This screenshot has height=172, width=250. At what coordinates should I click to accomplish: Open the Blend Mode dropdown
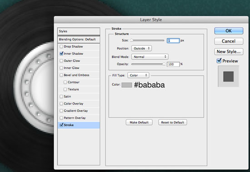click(150, 57)
